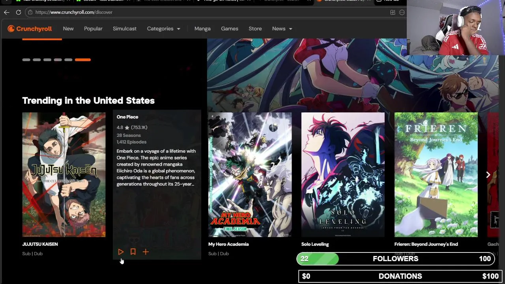The height and width of the screenshot is (284, 505).
Task: Open the Frieren Beyond Journey's End poster
Action: pyautogui.click(x=436, y=175)
